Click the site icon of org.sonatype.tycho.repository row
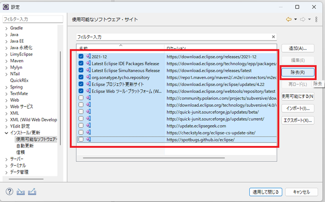The image size is (325, 202). (88, 77)
